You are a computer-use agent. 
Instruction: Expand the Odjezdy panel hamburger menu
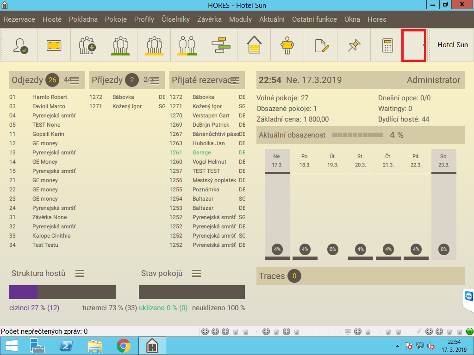pyautogui.click(x=75, y=80)
